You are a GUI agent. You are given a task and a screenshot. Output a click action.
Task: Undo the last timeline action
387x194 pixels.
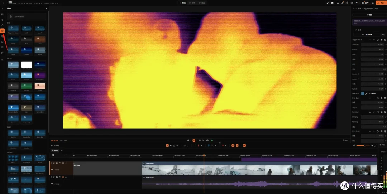tap(185, 145)
